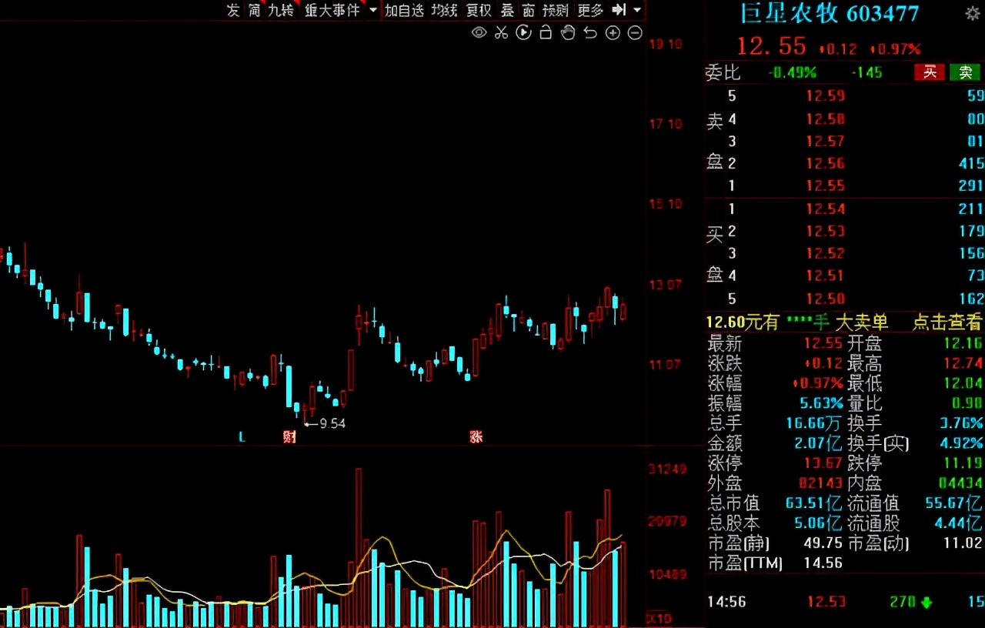Zoom out with the minus circle icon
The height and width of the screenshot is (628, 985).
[x=635, y=32]
